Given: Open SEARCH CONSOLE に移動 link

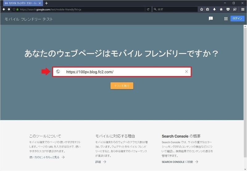Looking at the screenshot, I should (180, 162).
